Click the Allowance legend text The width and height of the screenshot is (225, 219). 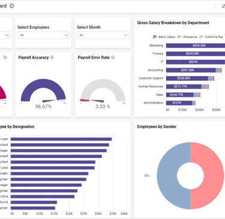tap(190, 37)
